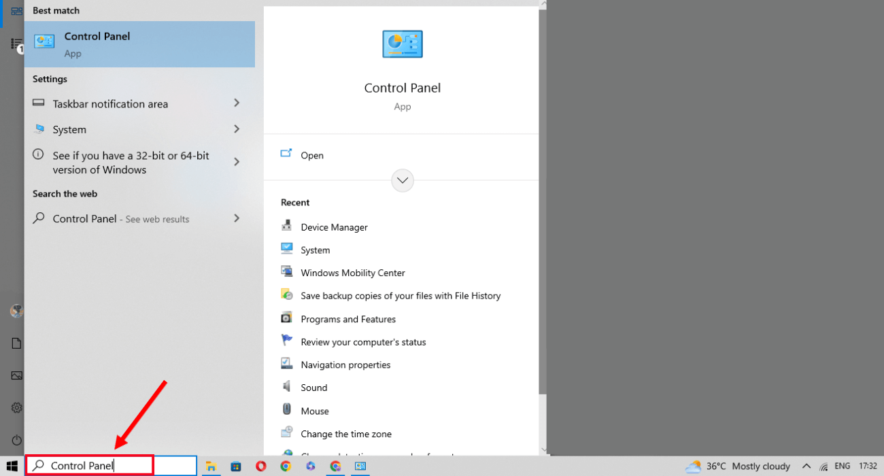Click user account avatar in Start sidebar
The width and height of the screenshot is (884, 476).
[16, 311]
